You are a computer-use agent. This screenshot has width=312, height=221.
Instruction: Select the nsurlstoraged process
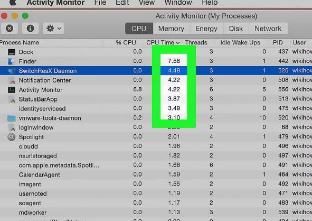[156, 156]
